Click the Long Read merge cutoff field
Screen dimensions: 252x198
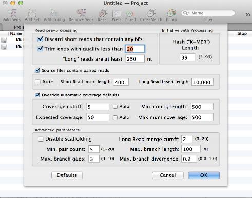point(187,139)
